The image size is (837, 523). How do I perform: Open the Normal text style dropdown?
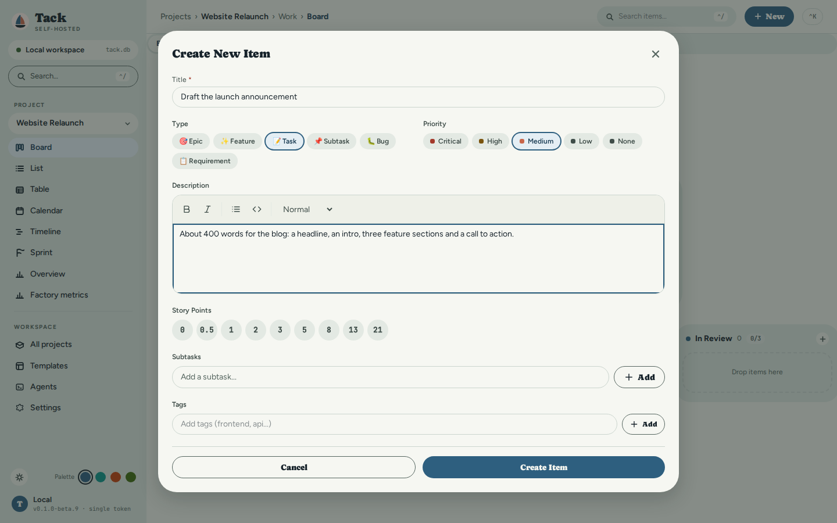[x=307, y=209]
